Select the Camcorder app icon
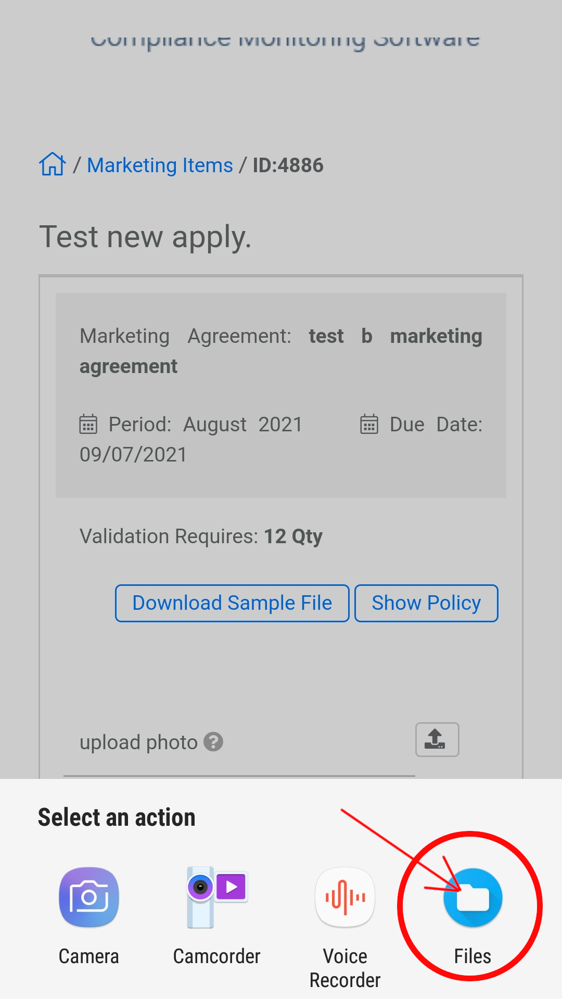Image resolution: width=562 pixels, height=999 pixels. (x=216, y=897)
